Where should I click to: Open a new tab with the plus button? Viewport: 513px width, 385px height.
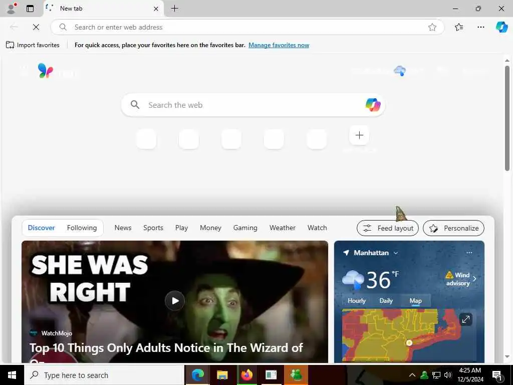click(x=175, y=9)
